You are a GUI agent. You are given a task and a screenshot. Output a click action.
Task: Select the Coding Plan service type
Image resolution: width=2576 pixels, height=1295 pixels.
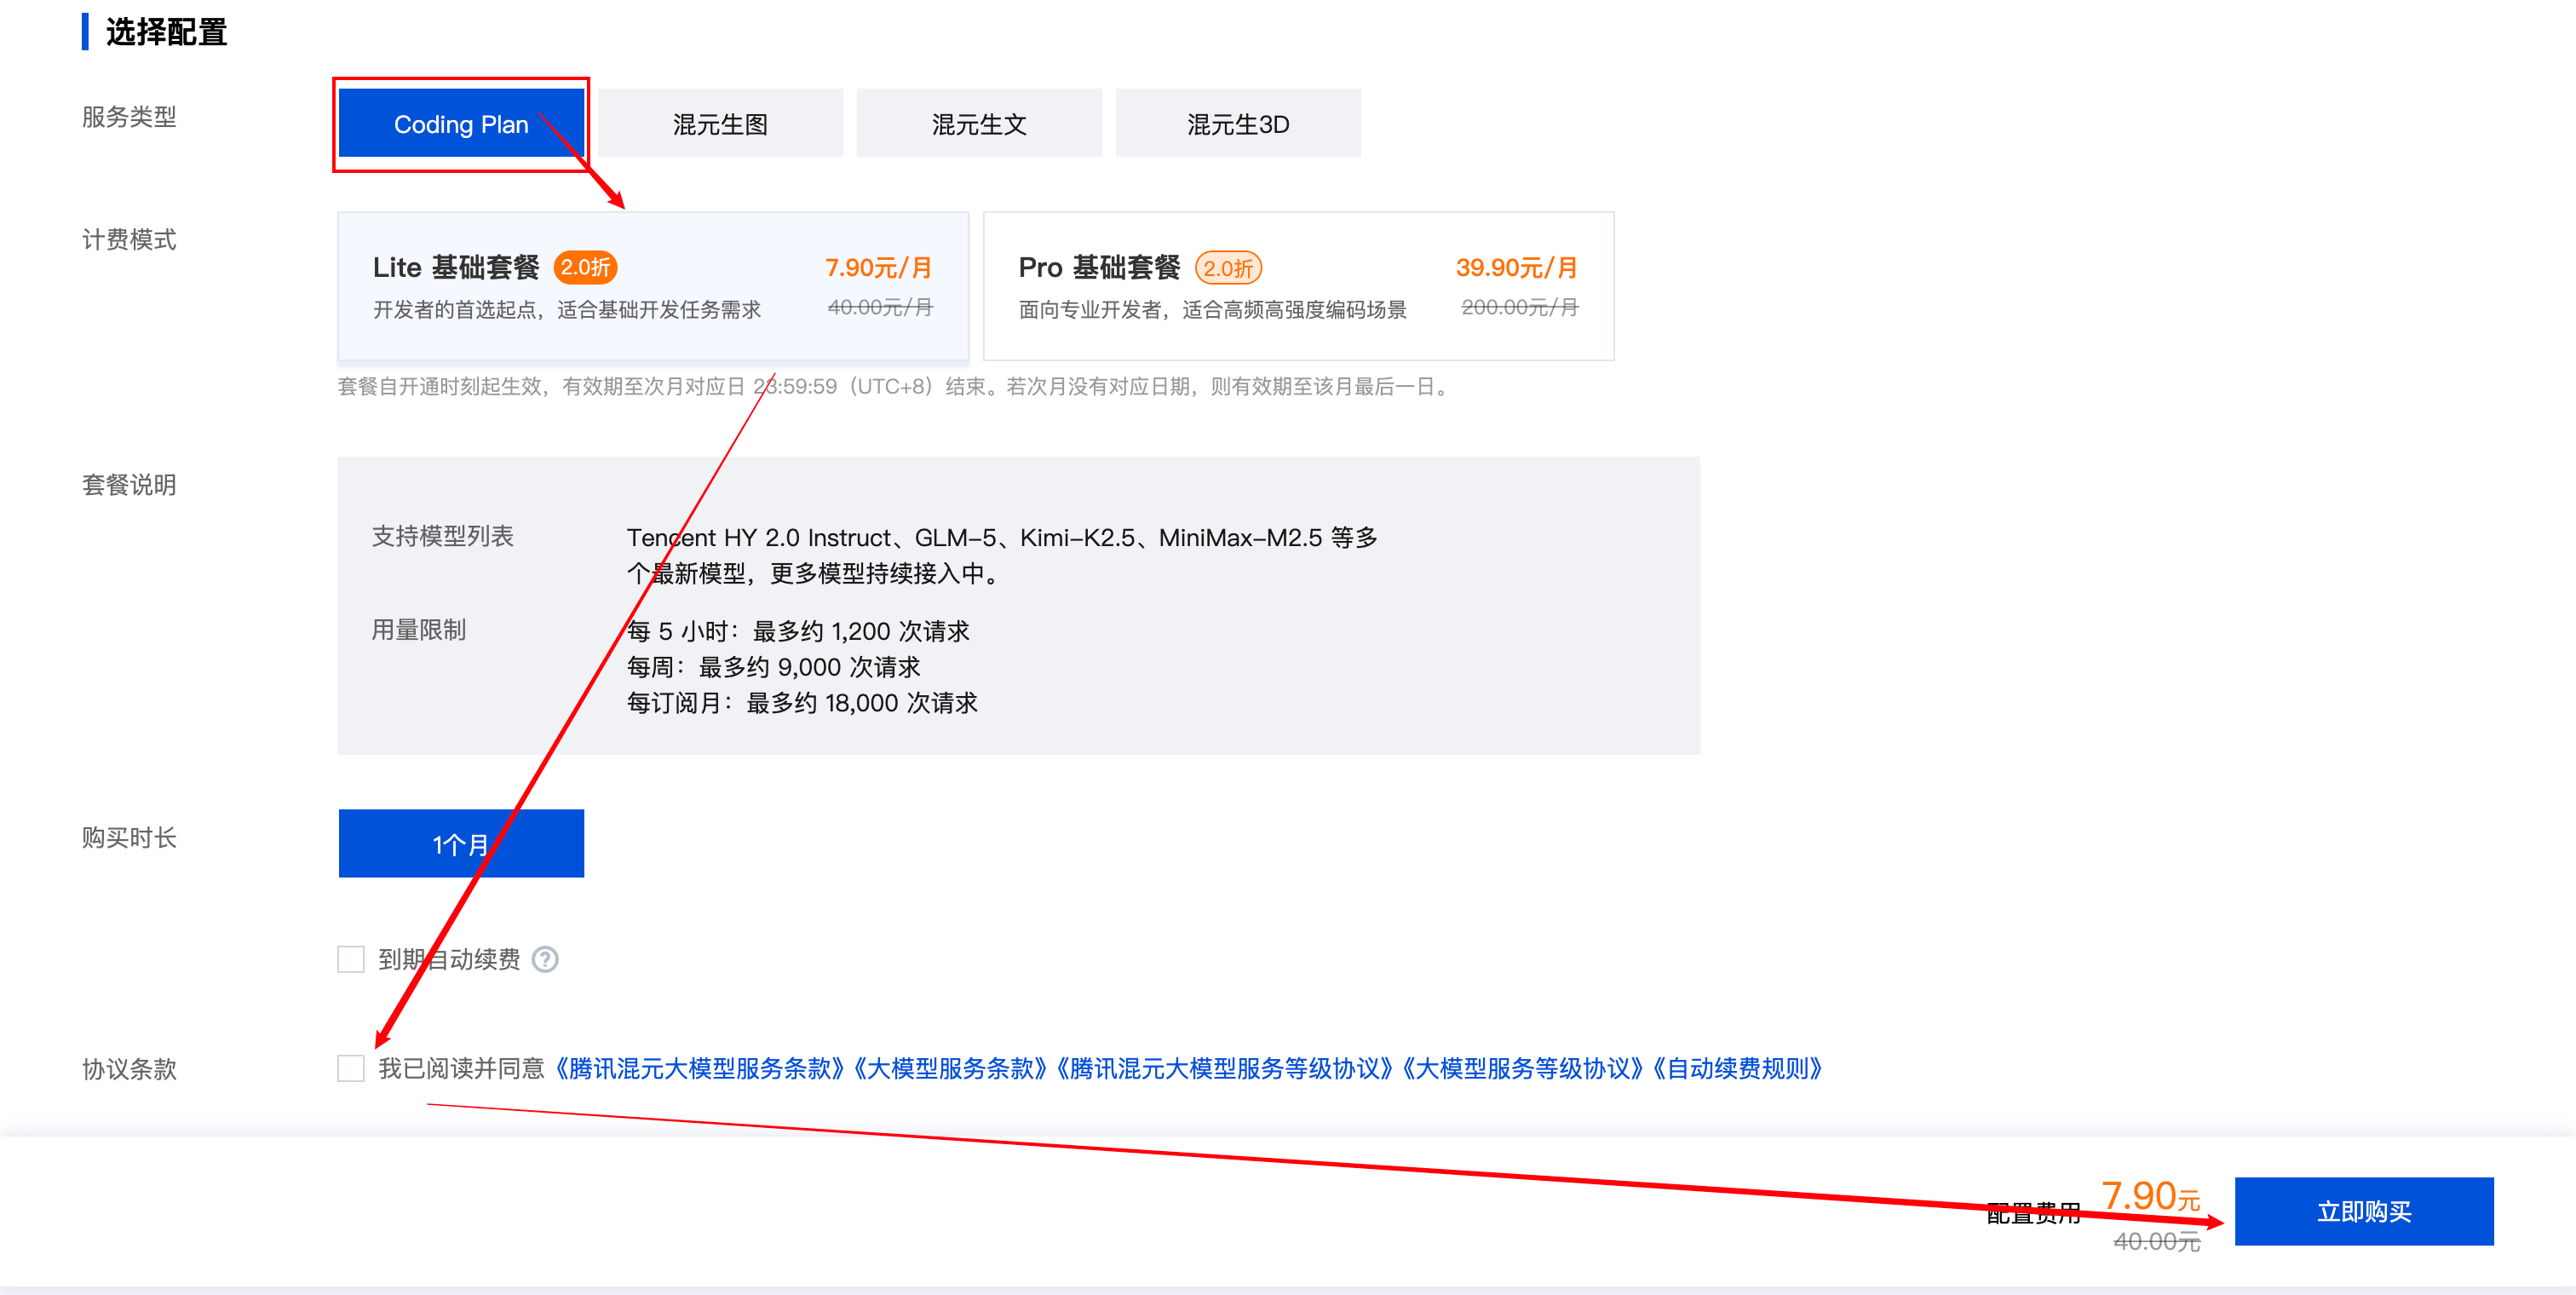pyautogui.click(x=460, y=123)
